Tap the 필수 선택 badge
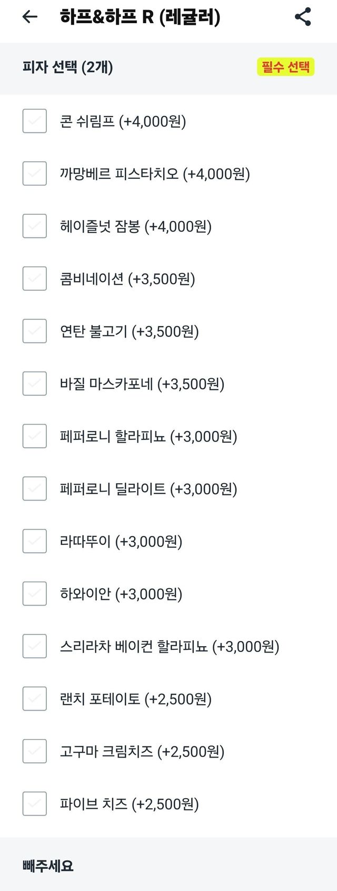This screenshot has height=891, width=337. point(285,67)
